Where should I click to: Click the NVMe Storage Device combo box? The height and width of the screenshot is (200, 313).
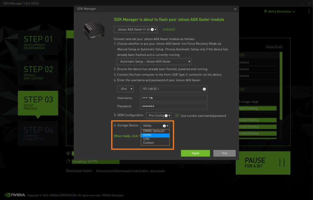click(x=155, y=126)
